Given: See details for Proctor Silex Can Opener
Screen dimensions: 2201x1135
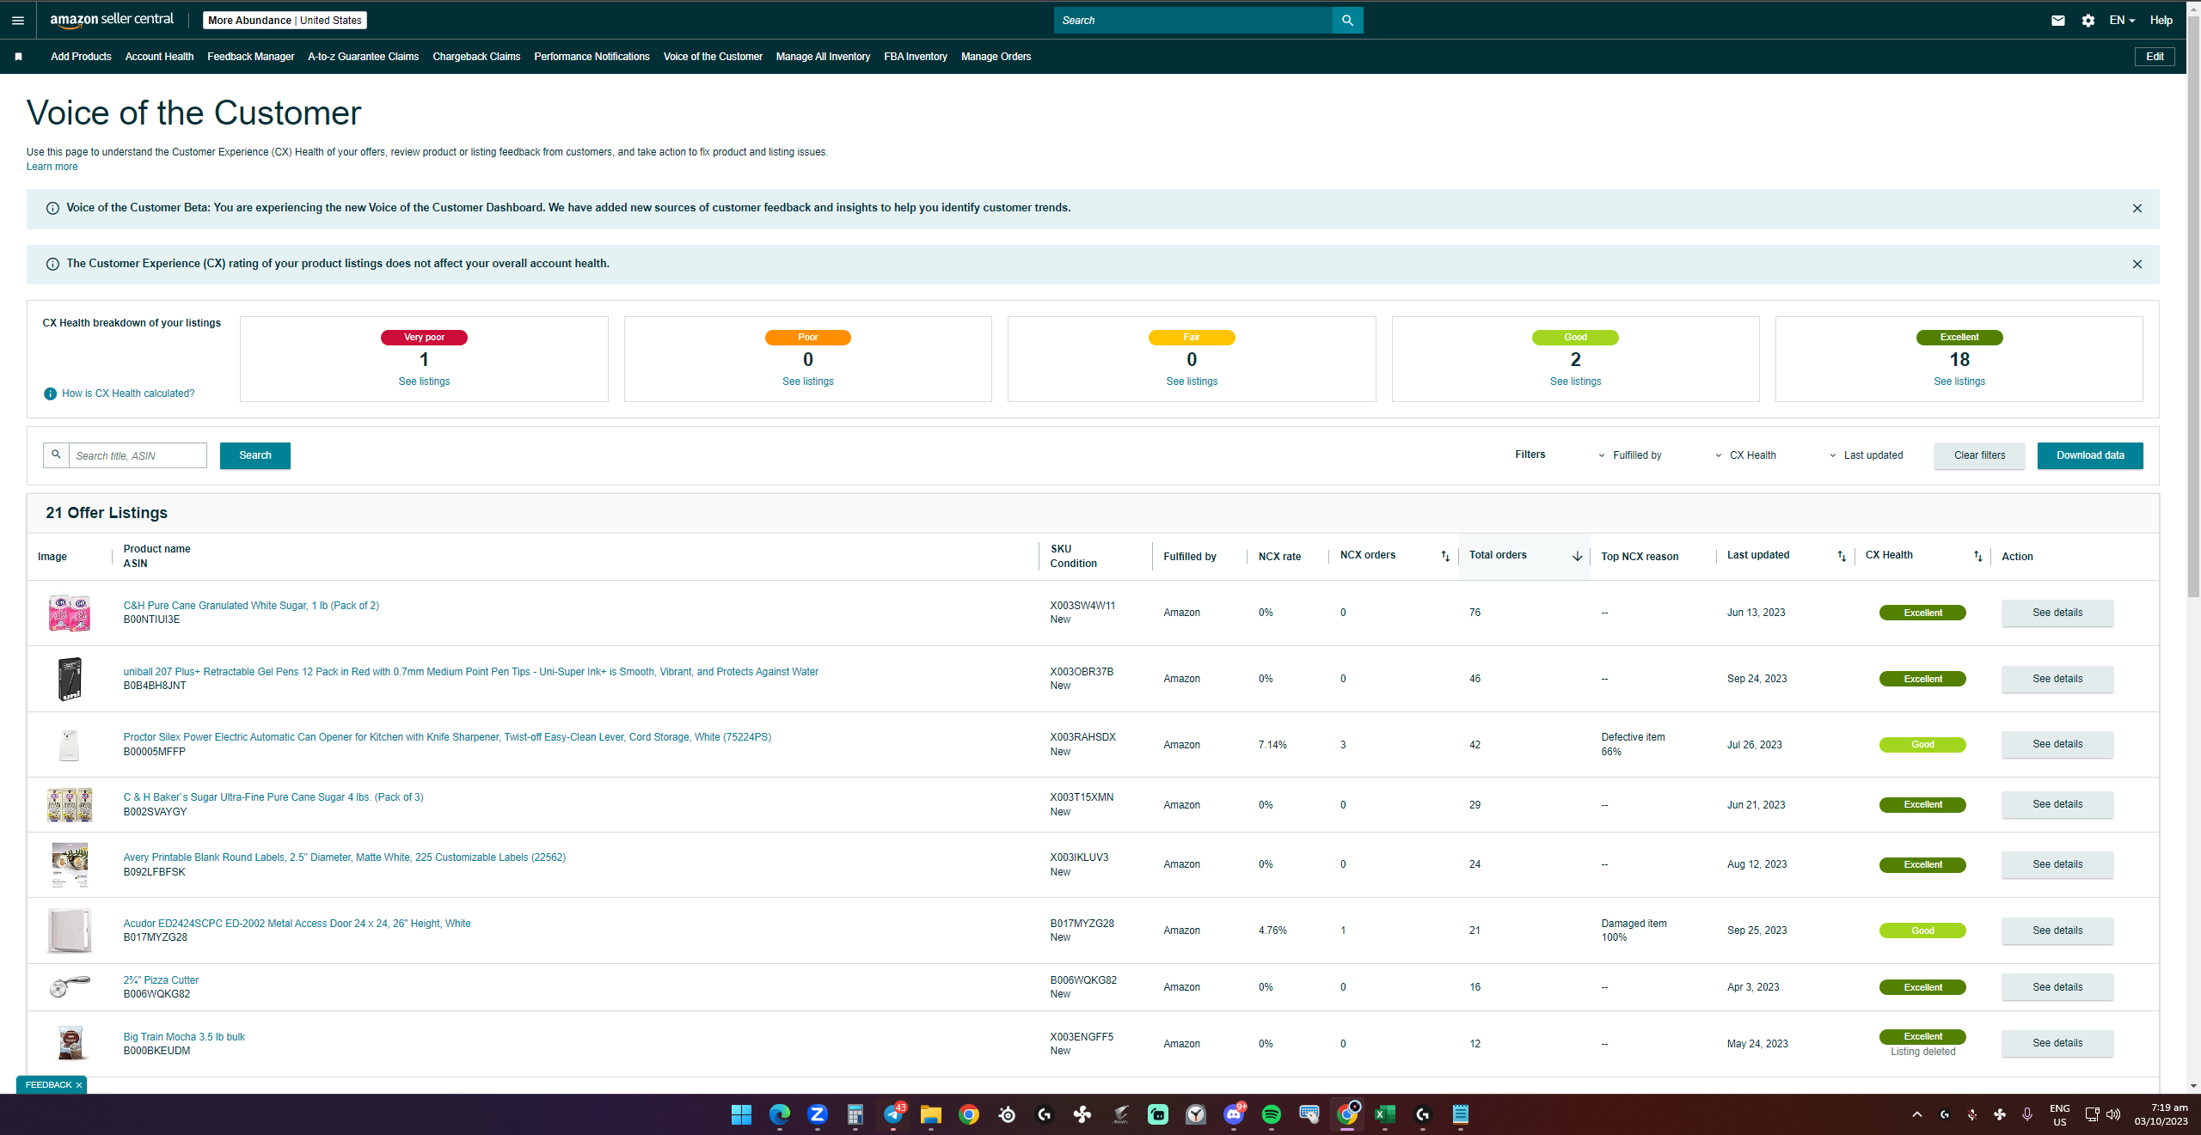Looking at the screenshot, I should [x=2057, y=745].
